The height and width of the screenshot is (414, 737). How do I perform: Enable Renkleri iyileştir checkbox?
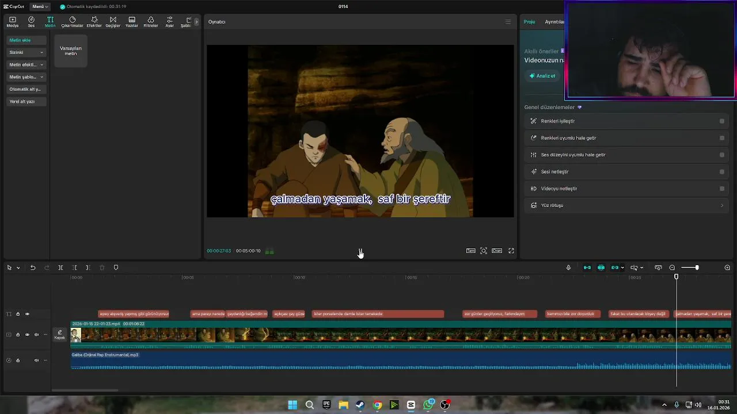pos(722,121)
